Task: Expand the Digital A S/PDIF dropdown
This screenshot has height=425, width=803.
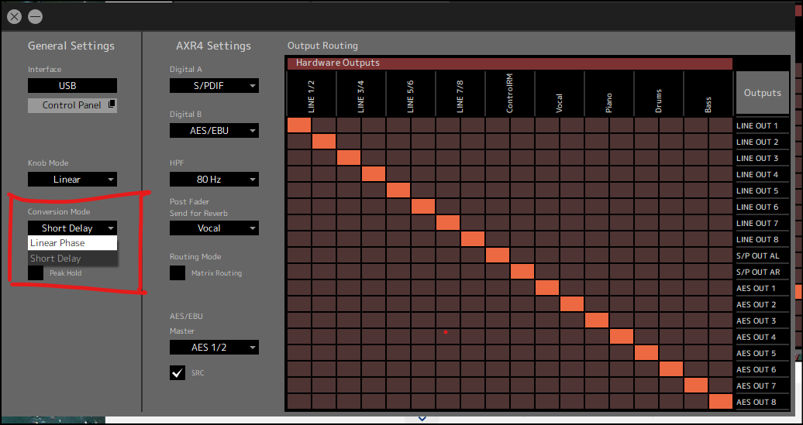Action: click(x=214, y=86)
